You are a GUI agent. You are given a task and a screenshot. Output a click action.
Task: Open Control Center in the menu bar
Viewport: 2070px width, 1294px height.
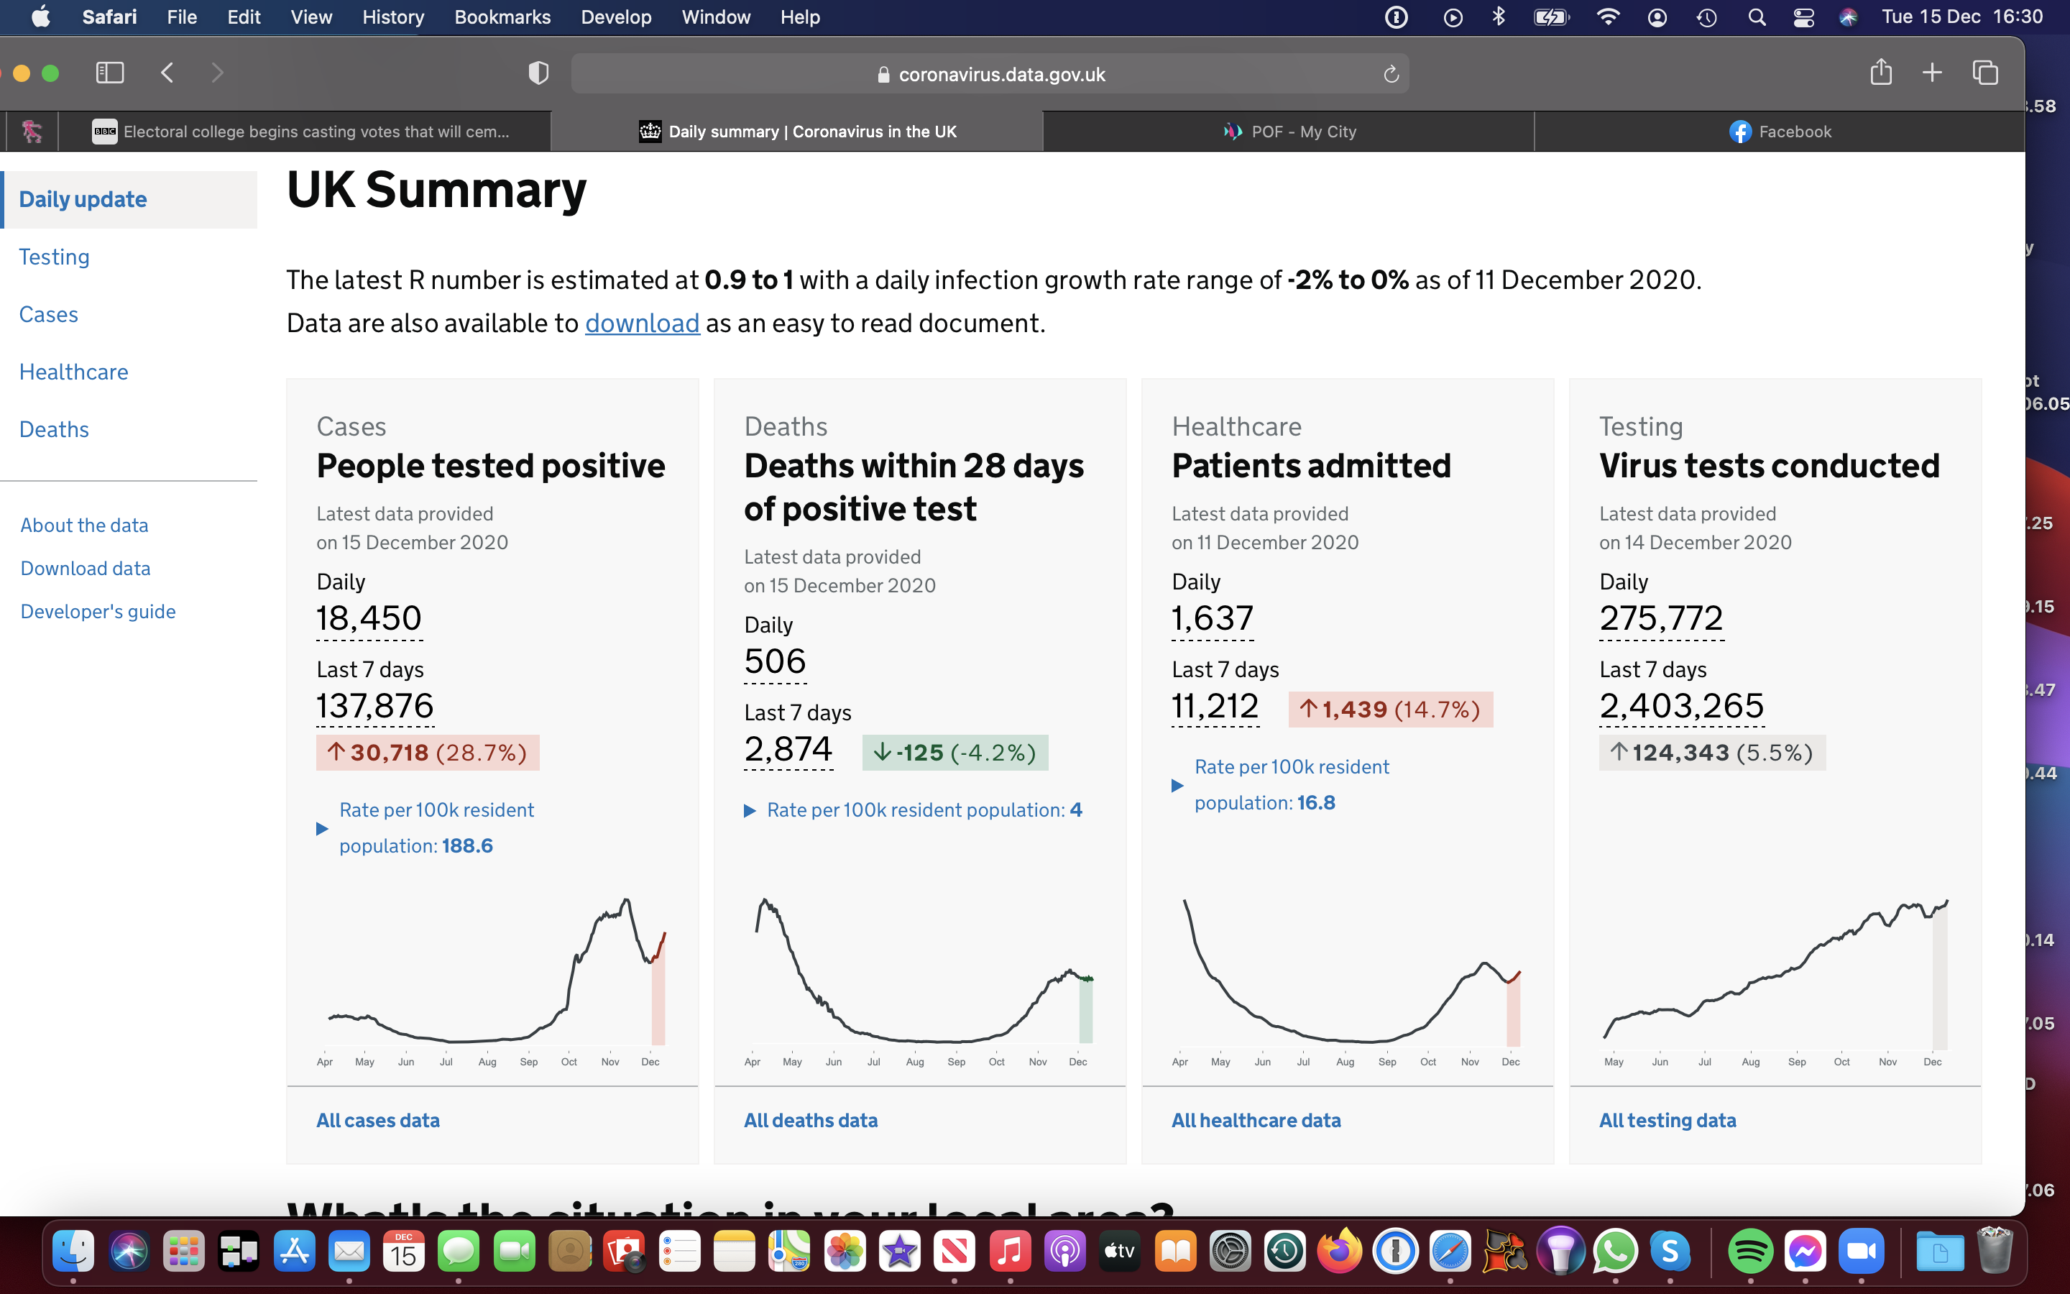1803,17
